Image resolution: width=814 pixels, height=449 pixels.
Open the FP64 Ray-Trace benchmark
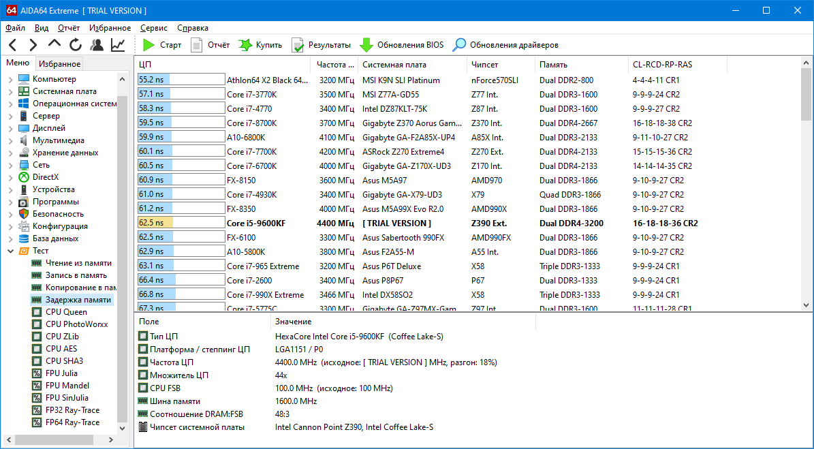click(73, 422)
